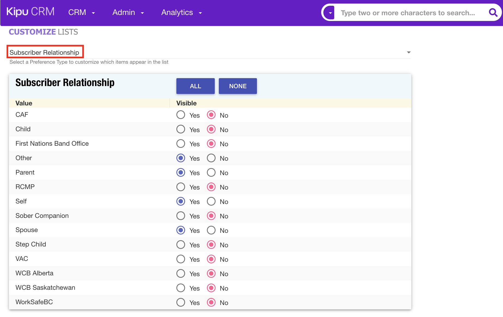Type in the search characters field

pos(408,13)
